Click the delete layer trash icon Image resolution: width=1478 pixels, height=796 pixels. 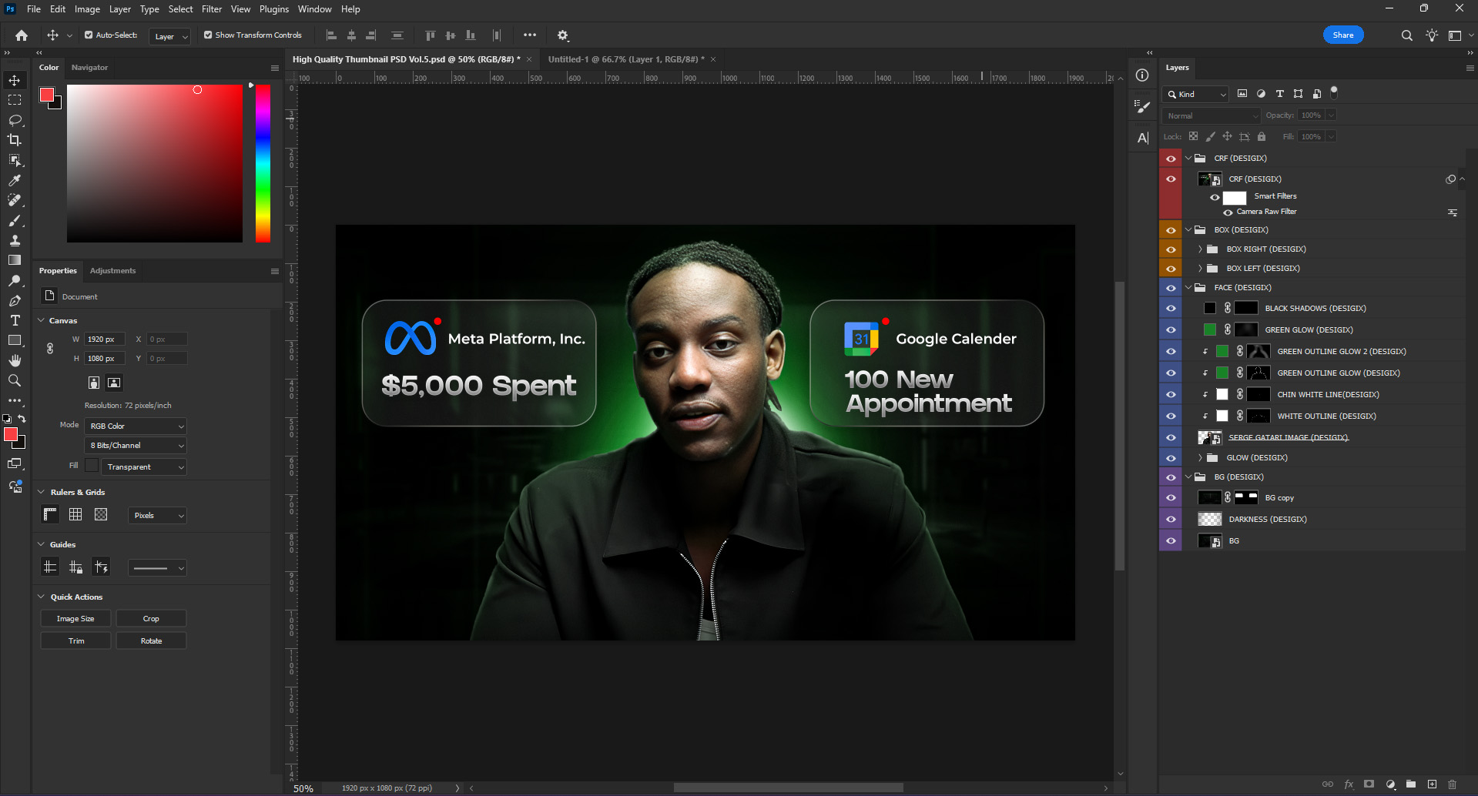tap(1452, 784)
